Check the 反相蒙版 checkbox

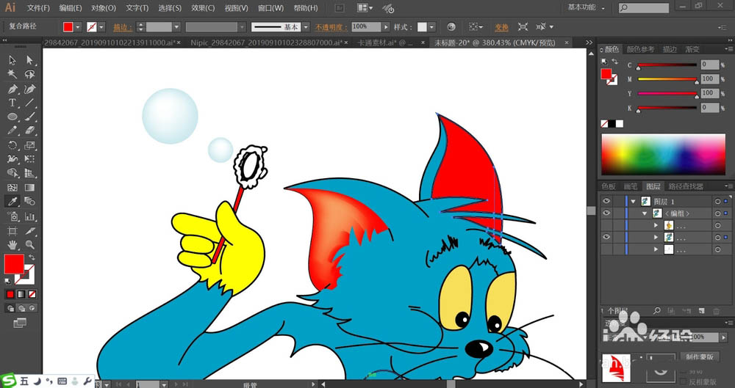(x=684, y=381)
